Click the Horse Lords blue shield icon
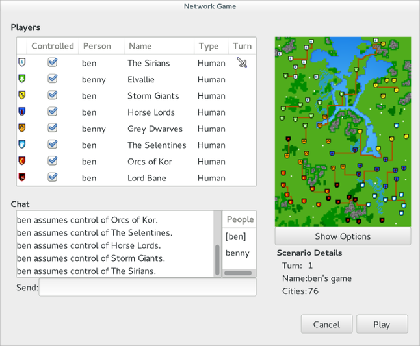The image size is (420, 346). tap(21, 112)
